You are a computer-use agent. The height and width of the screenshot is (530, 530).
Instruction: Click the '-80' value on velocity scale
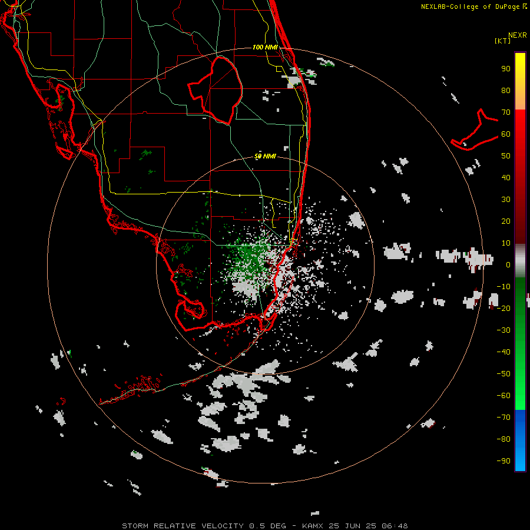[x=503, y=439]
